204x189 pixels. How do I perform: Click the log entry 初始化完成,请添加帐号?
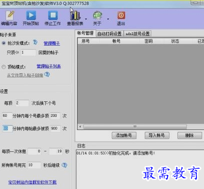pyautogui.click(x=116, y=153)
